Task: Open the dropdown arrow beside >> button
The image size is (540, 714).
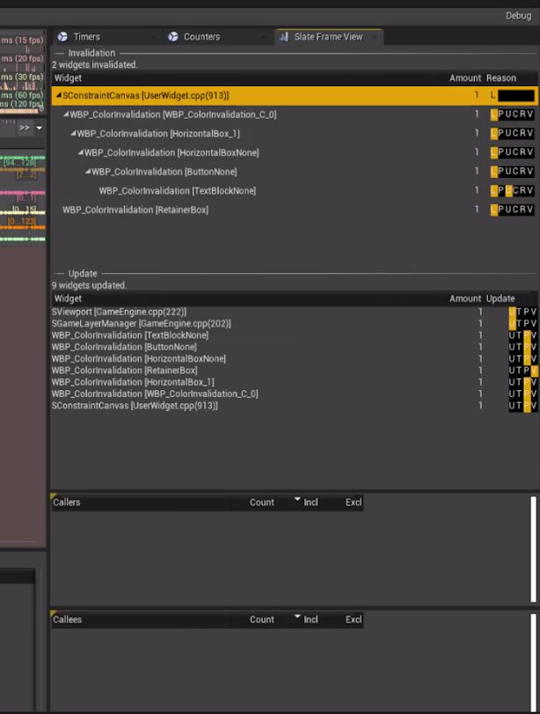Action: click(x=39, y=128)
